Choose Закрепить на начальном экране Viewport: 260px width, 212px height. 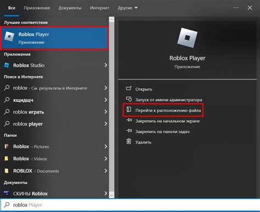tap(167, 121)
